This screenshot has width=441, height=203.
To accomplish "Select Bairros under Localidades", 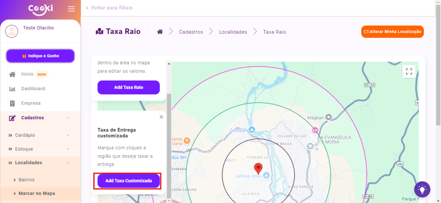I will click(26, 179).
